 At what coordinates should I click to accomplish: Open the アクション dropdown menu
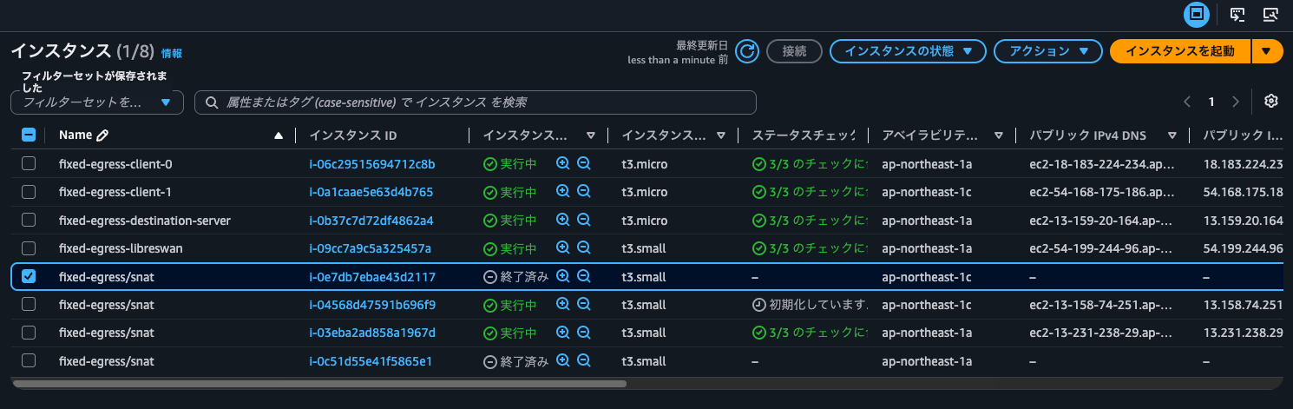(1047, 51)
